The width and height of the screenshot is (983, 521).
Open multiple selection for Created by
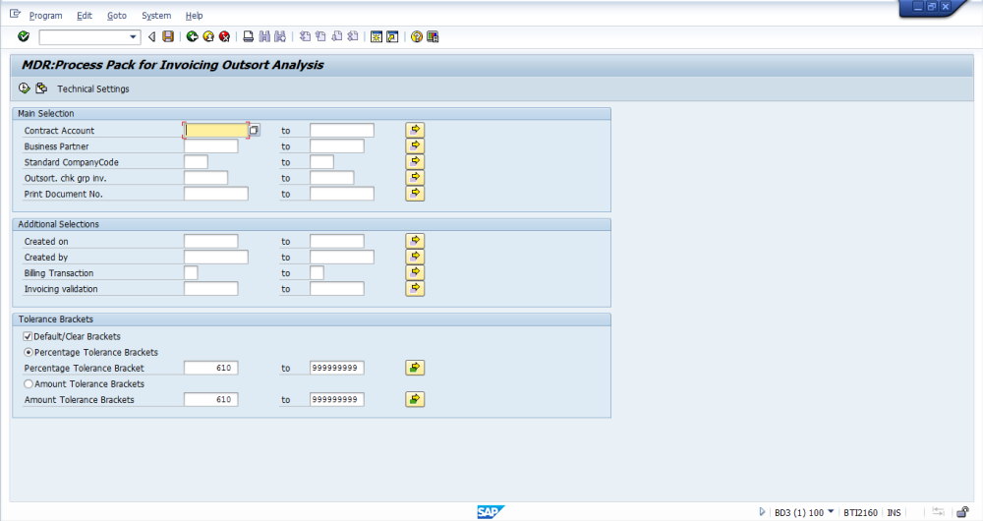coord(415,257)
